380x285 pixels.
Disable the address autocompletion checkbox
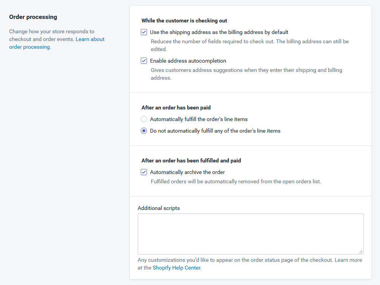[144, 61]
